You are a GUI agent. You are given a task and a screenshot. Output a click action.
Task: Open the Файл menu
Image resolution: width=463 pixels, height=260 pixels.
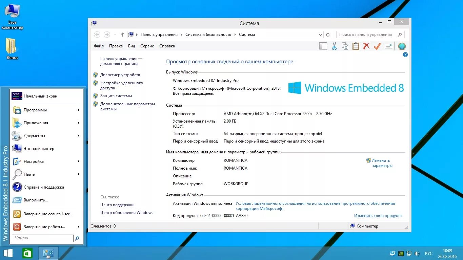[98, 46]
